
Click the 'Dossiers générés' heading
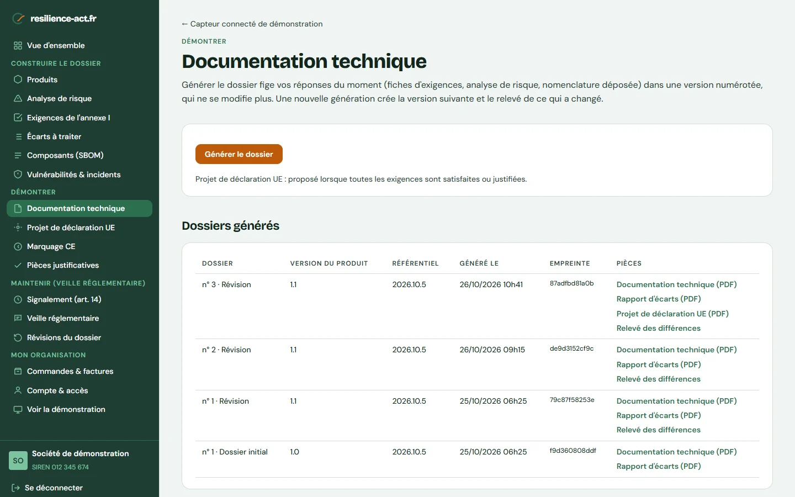(x=230, y=226)
